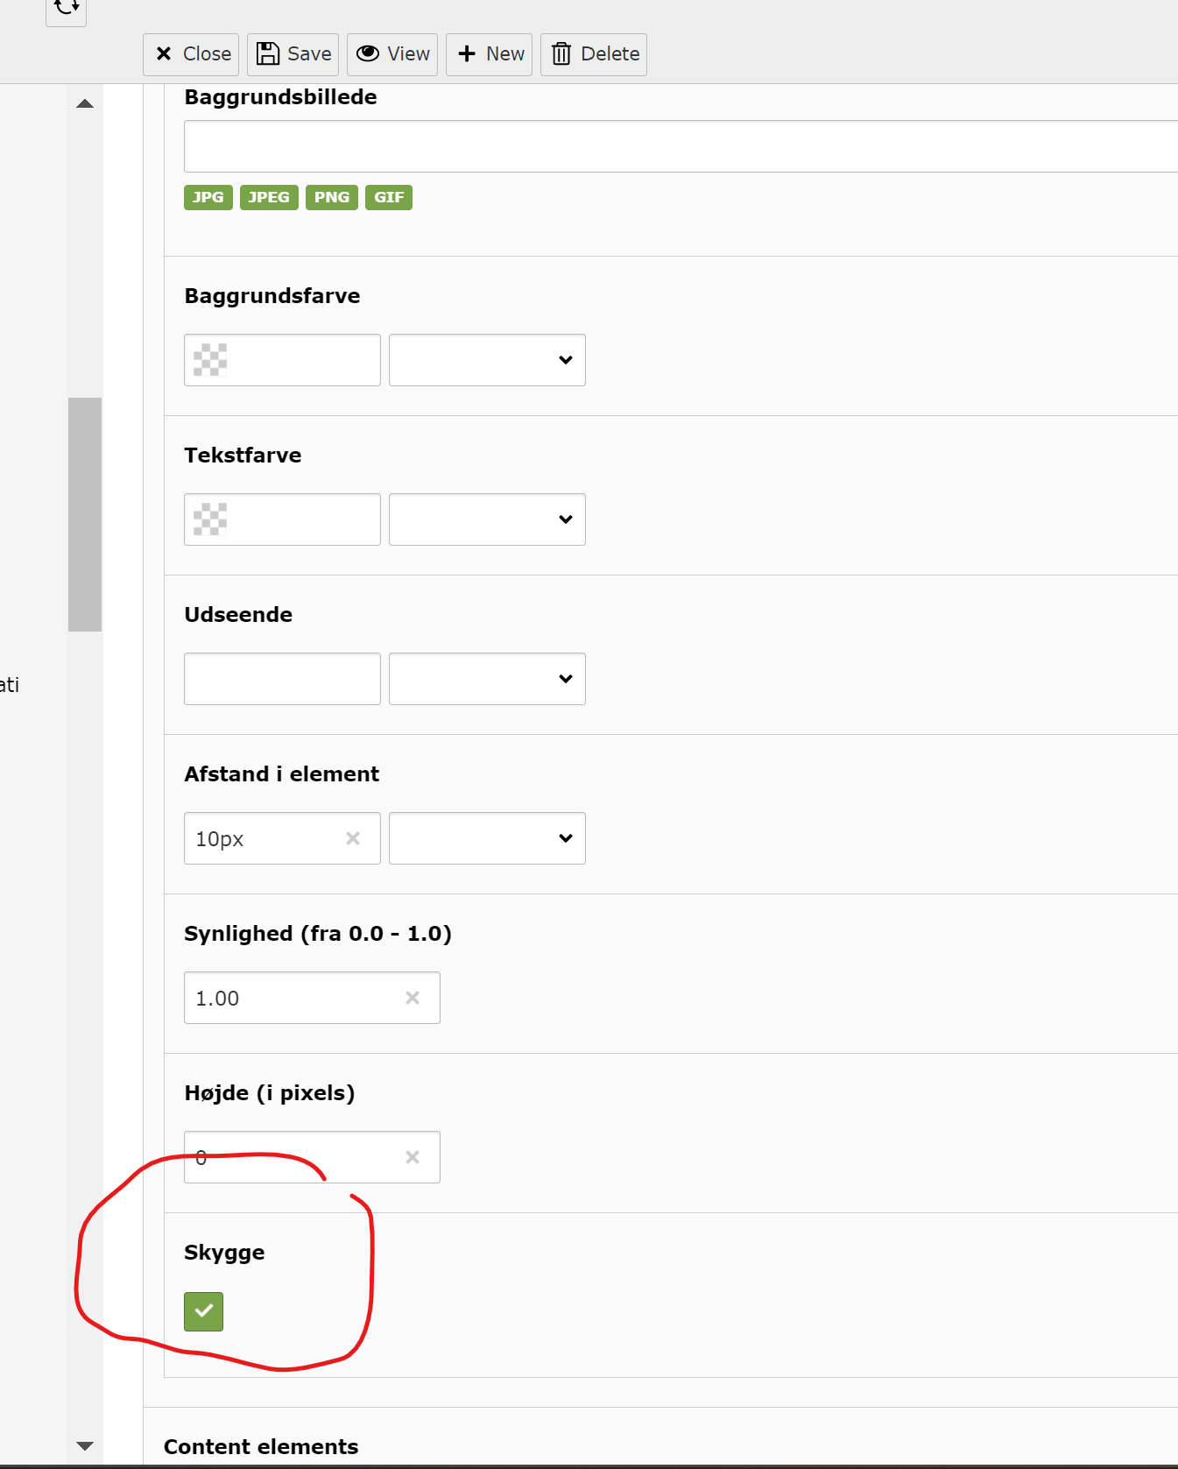Pick color in Tekstfarve swatch
This screenshot has width=1178, height=1469.
(x=210, y=519)
